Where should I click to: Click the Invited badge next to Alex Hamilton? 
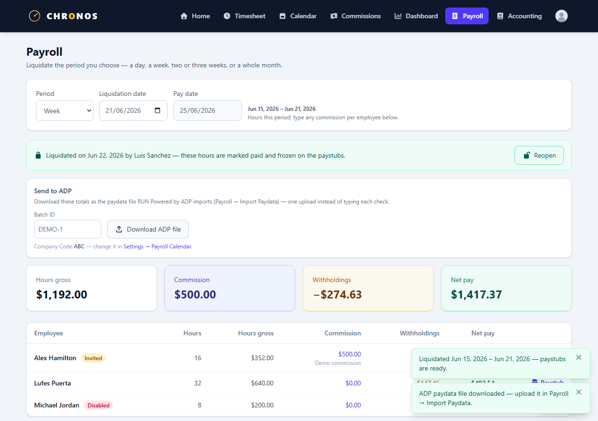(x=93, y=358)
